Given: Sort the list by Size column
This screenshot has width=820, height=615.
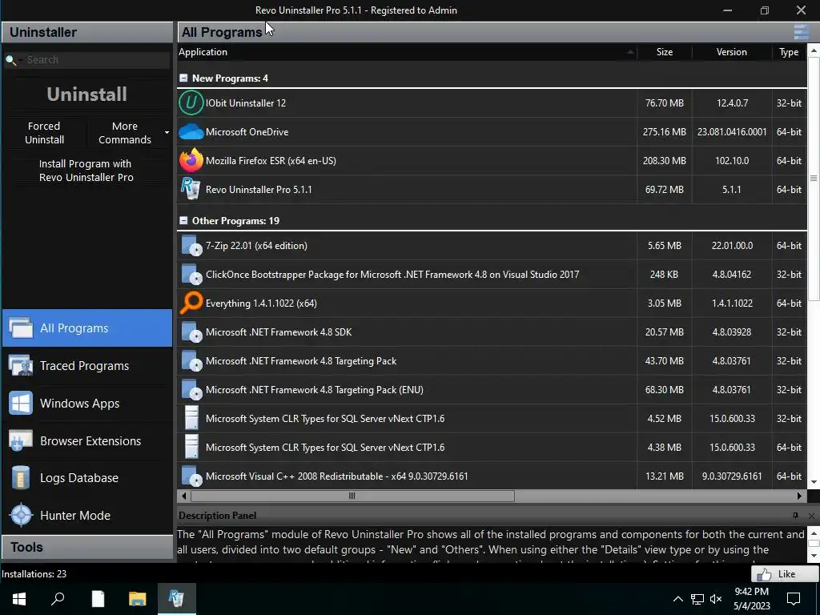Looking at the screenshot, I should click(664, 52).
